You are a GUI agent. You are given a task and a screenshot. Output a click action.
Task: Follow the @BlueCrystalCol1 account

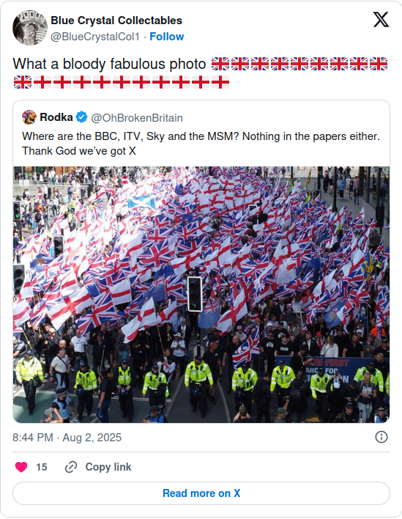click(167, 37)
